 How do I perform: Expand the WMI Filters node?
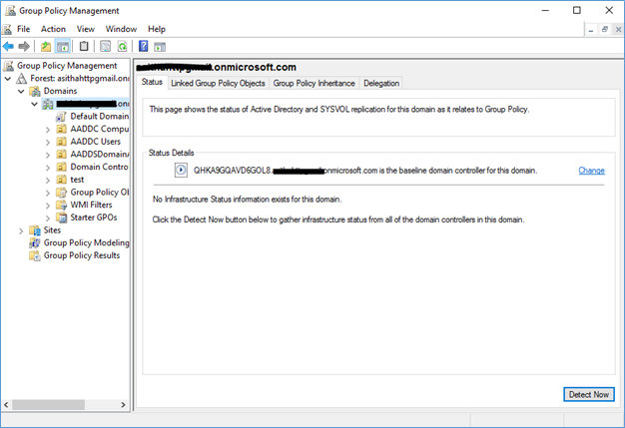pos(48,206)
